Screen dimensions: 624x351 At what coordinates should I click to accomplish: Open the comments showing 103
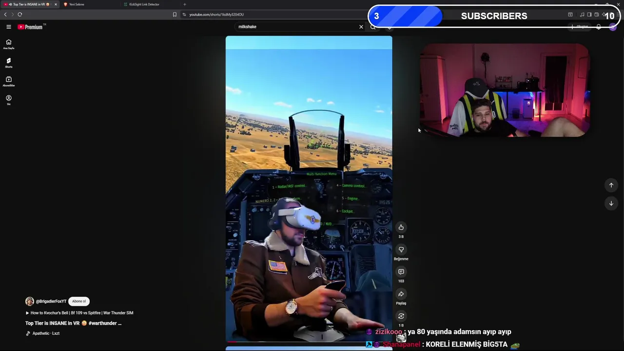point(401,272)
